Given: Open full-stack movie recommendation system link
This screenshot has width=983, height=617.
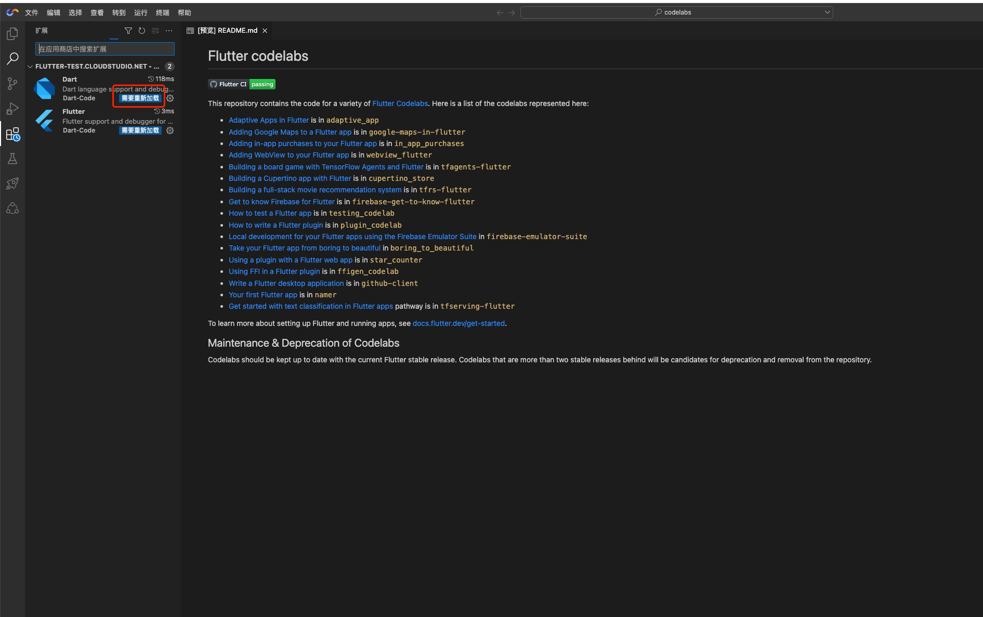Looking at the screenshot, I should click(x=315, y=190).
